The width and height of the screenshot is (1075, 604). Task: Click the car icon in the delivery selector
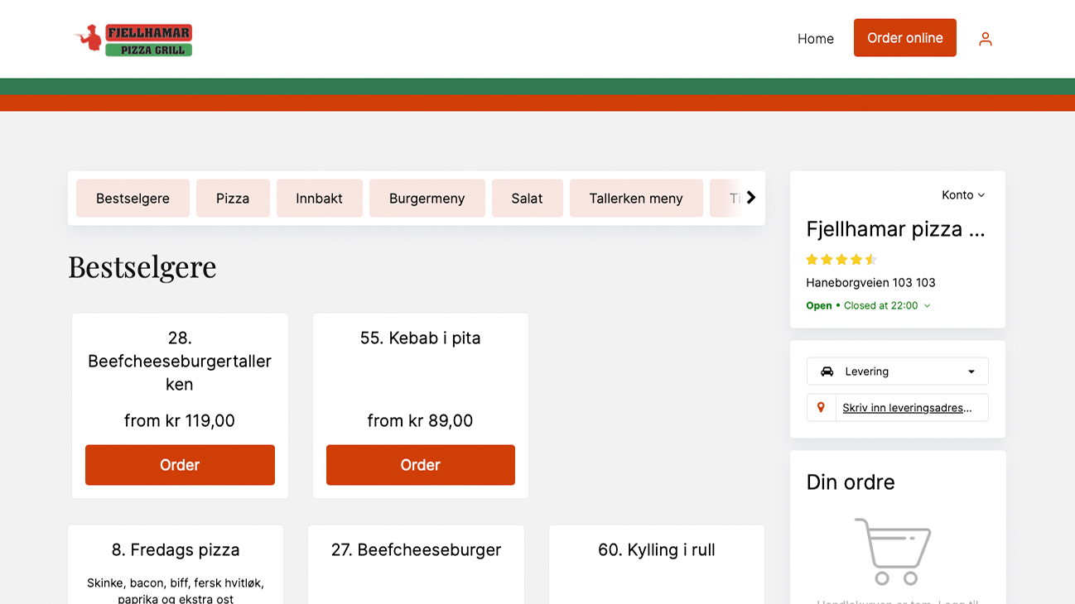point(827,372)
